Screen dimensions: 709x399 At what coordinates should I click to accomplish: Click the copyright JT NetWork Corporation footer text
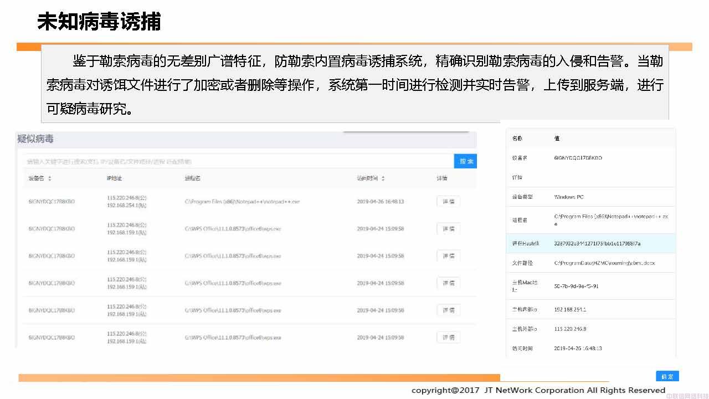point(538,390)
